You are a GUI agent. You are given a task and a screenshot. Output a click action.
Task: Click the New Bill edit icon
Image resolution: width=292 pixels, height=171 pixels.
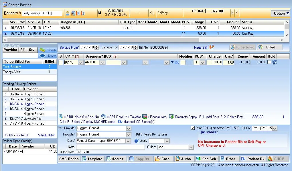(211, 47)
